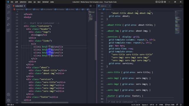Image resolution: width=189 pixels, height=106 pixels.
Task: Open the Selection menu
Action: click(x=23, y=2)
